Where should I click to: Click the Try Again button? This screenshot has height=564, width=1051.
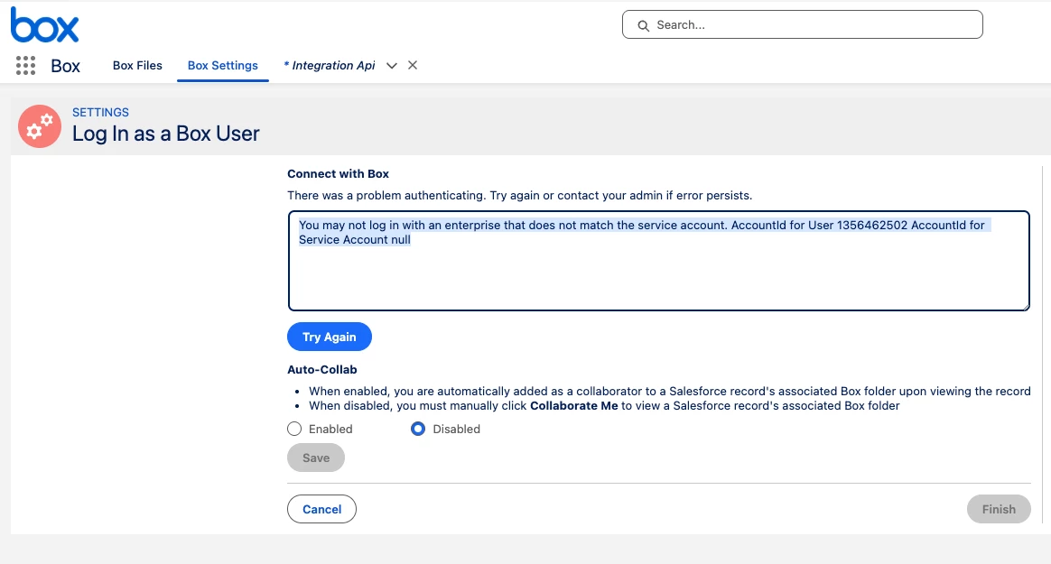click(x=329, y=337)
